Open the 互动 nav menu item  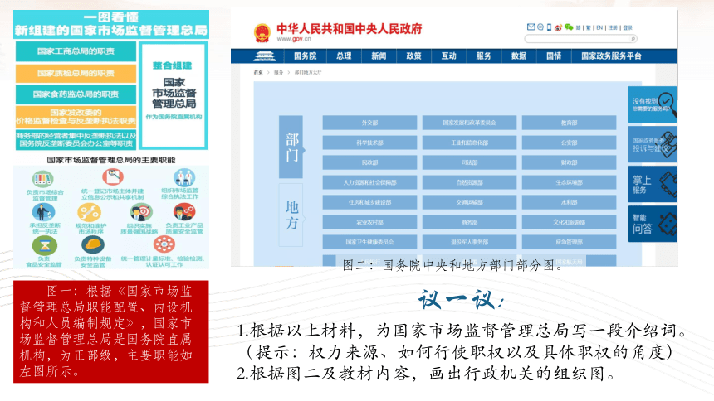448,56
